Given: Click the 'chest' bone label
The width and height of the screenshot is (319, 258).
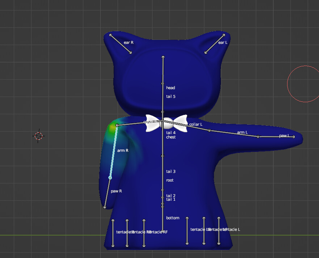Looking at the screenshot, I should (171, 137).
